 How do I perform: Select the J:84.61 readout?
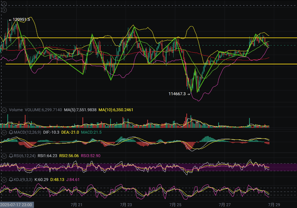point(73,180)
